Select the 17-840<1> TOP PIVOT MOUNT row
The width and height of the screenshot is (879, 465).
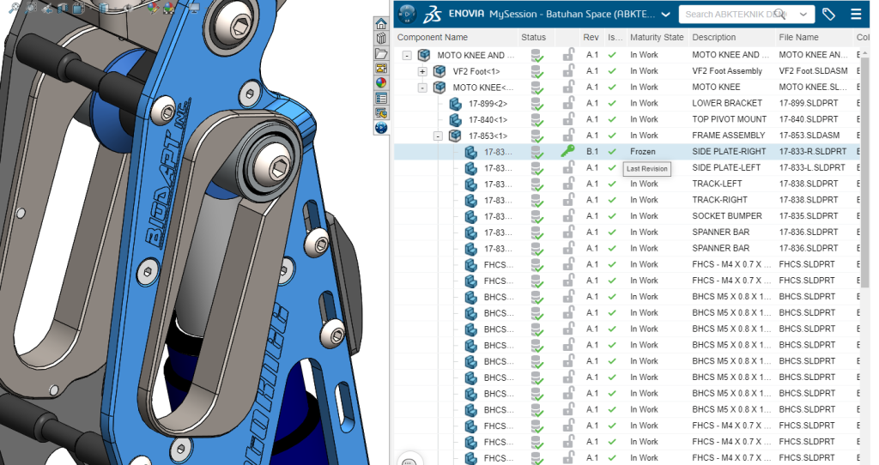(x=488, y=119)
